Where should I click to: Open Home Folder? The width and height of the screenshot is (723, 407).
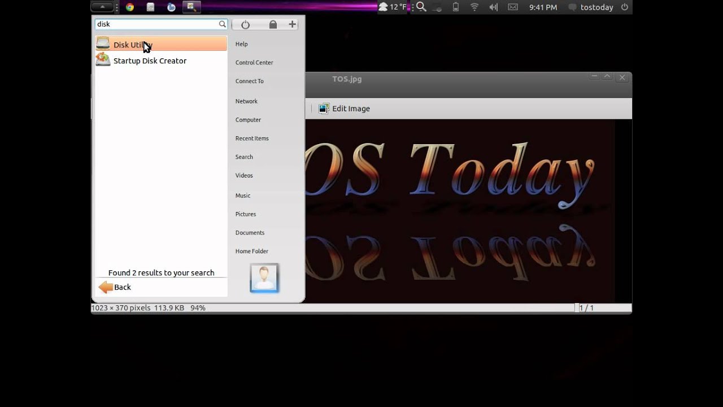coord(252,252)
